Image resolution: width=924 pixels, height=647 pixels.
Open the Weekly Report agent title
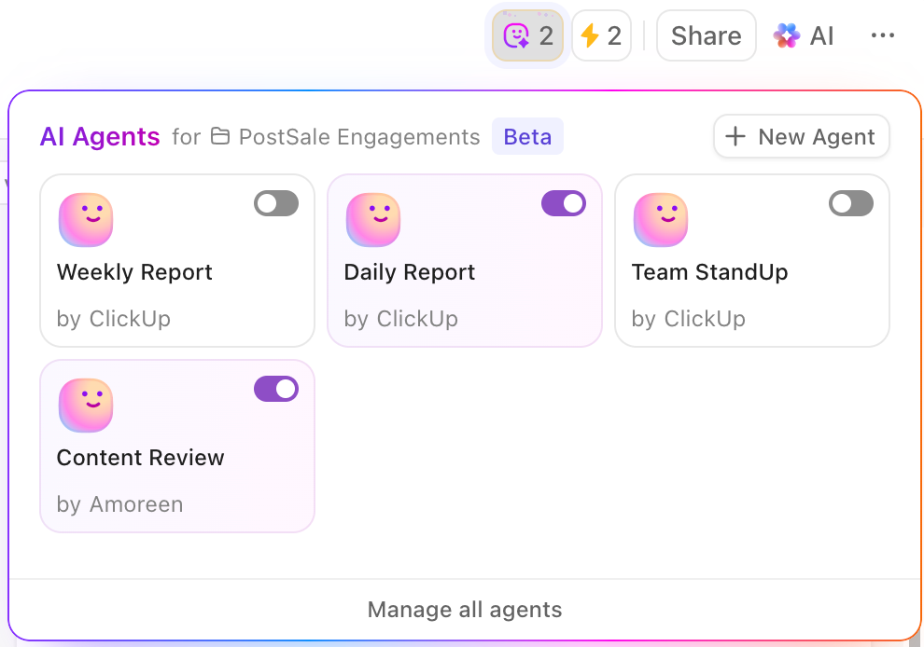[x=134, y=272]
